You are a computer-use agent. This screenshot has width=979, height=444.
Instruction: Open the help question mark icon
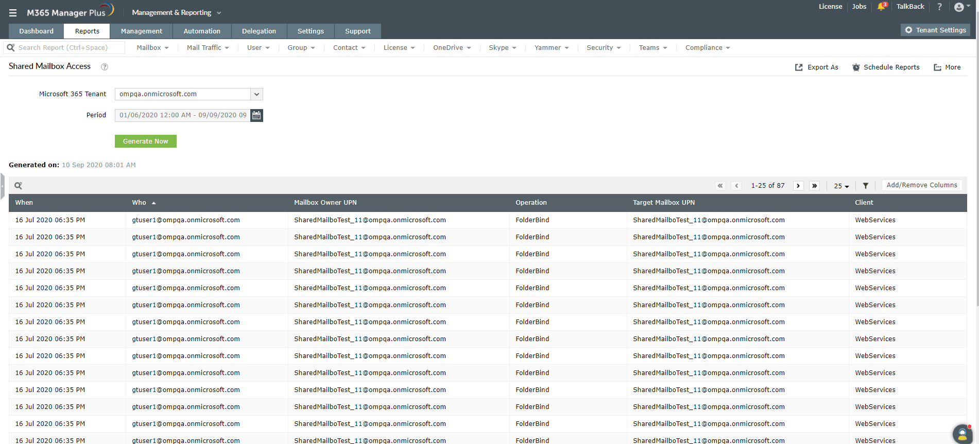pyautogui.click(x=939, y=7)
